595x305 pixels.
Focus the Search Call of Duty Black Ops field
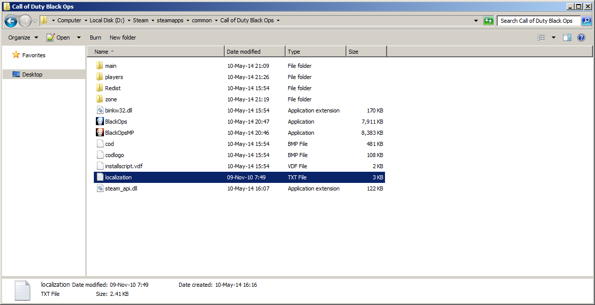tap(539, 21)
